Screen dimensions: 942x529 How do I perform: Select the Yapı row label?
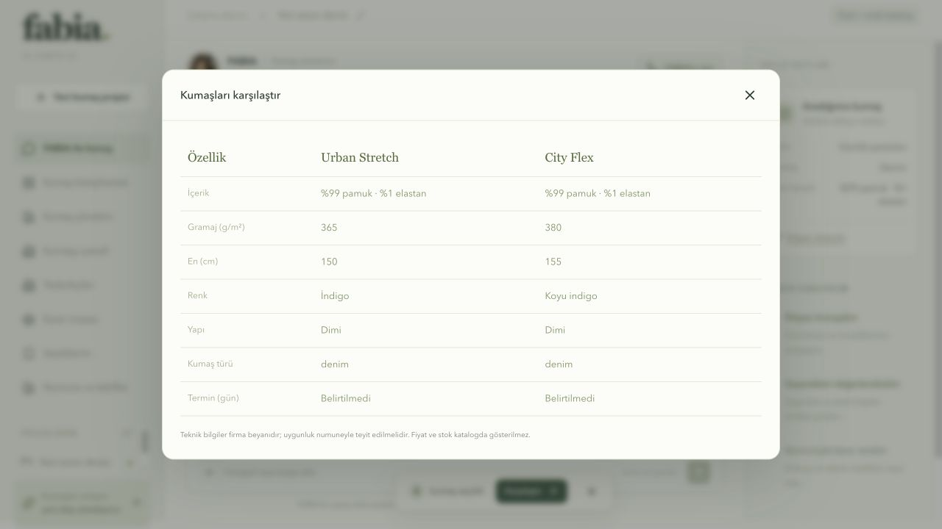tap(196, 330)
